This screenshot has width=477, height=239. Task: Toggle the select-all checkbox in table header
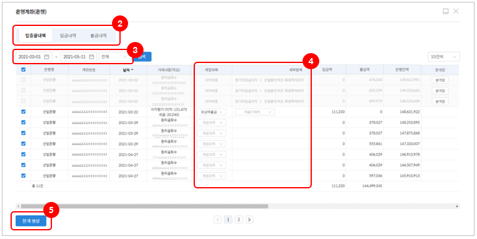tap(24, 70)
